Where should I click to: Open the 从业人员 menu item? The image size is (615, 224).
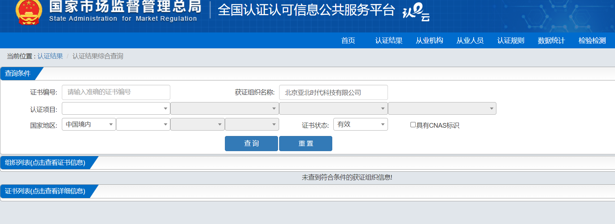(x=470, y=40)
